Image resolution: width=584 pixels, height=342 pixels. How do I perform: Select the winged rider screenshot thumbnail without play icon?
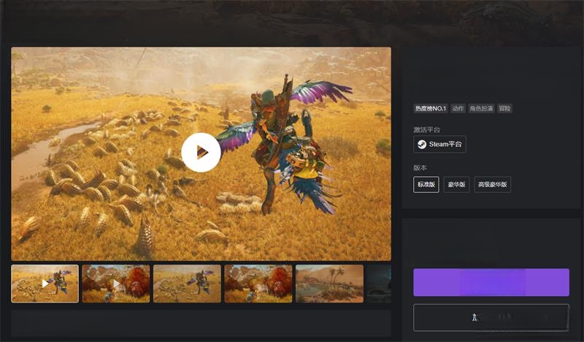187,284
